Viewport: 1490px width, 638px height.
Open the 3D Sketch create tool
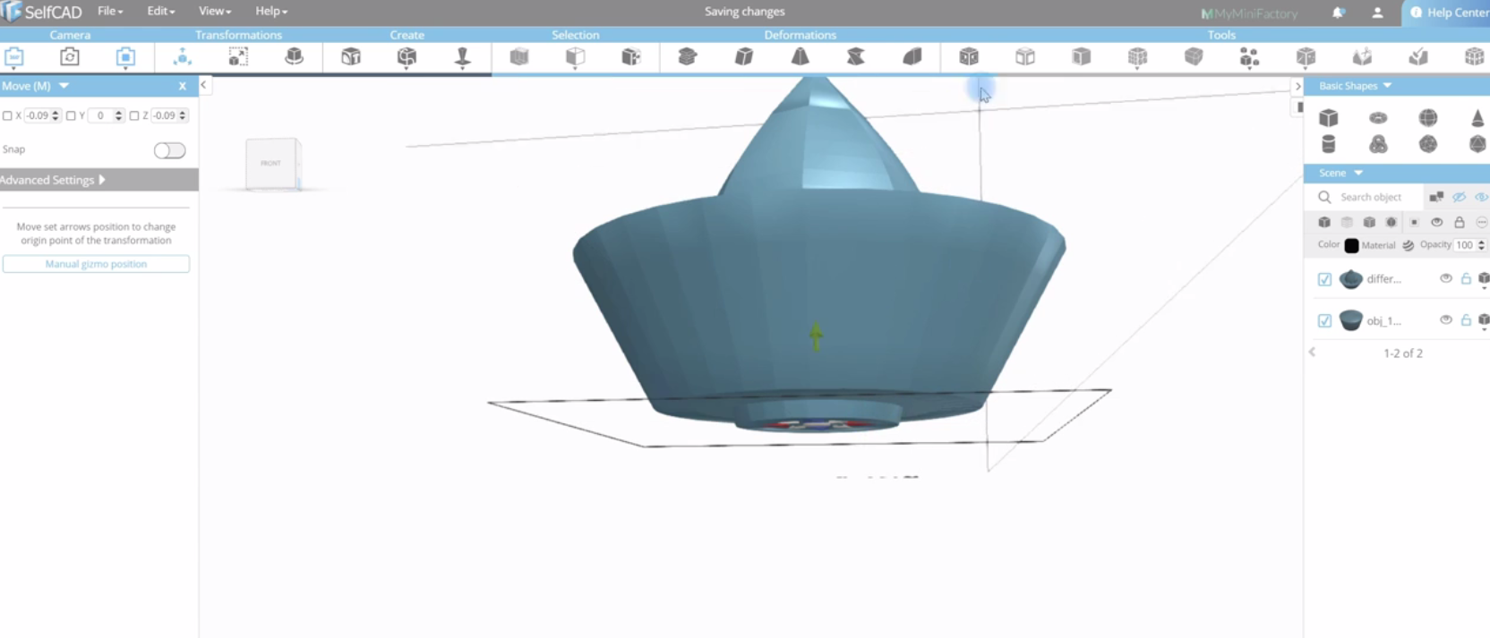pos(407,57)
